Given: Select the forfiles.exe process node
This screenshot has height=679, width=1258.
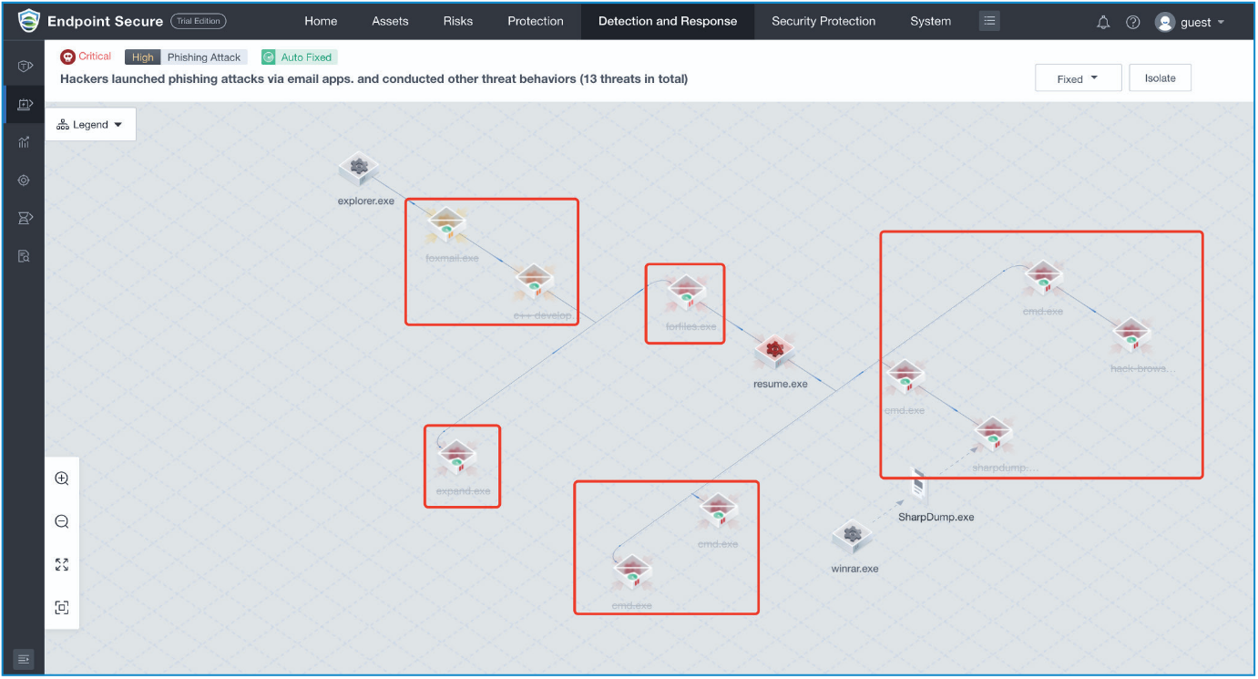Looking at the screenshot, I should tap(686, 293).
